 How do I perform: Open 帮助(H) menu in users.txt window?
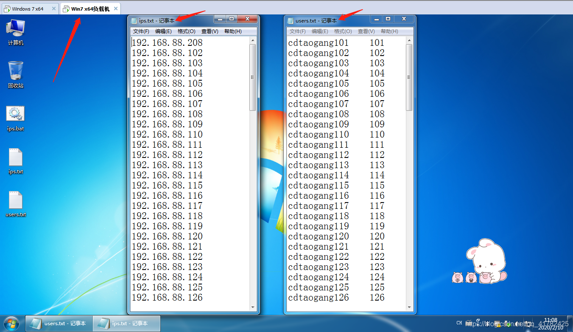(389, 31)
